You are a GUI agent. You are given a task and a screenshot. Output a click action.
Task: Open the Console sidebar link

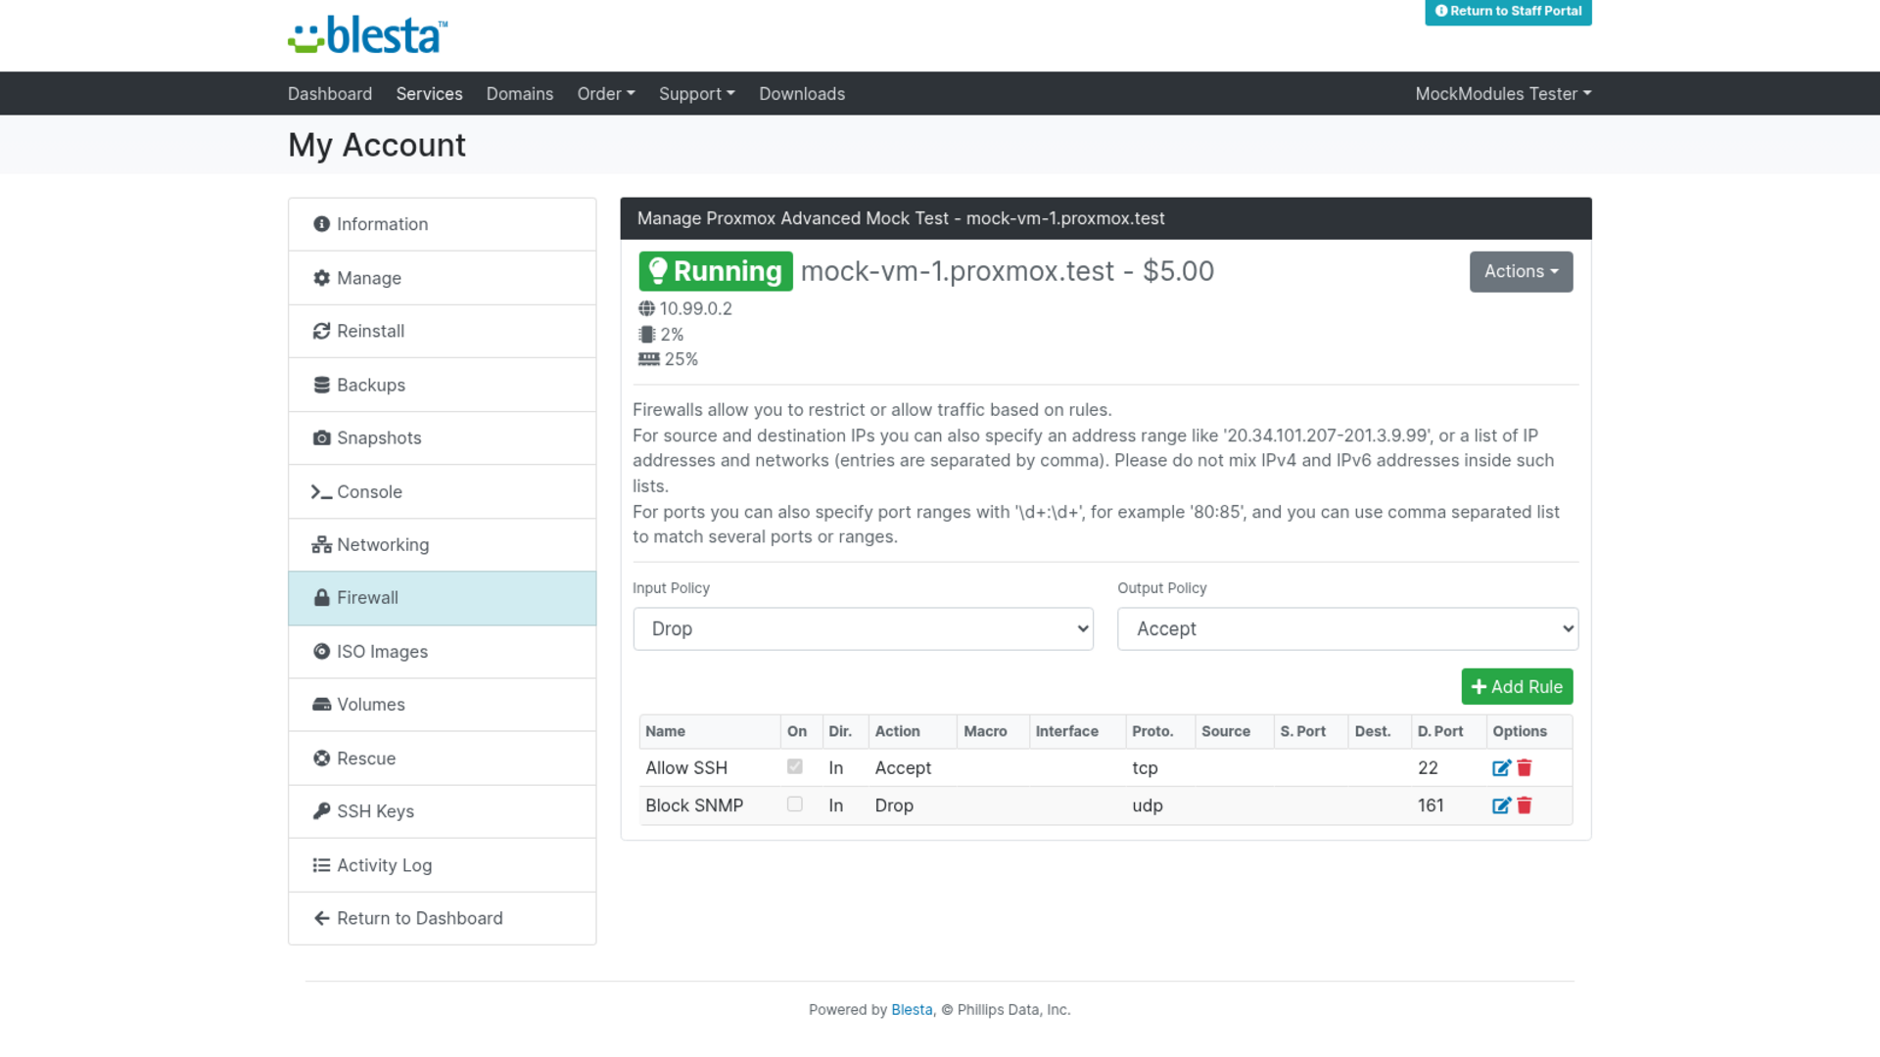click(x=442, y=491)
